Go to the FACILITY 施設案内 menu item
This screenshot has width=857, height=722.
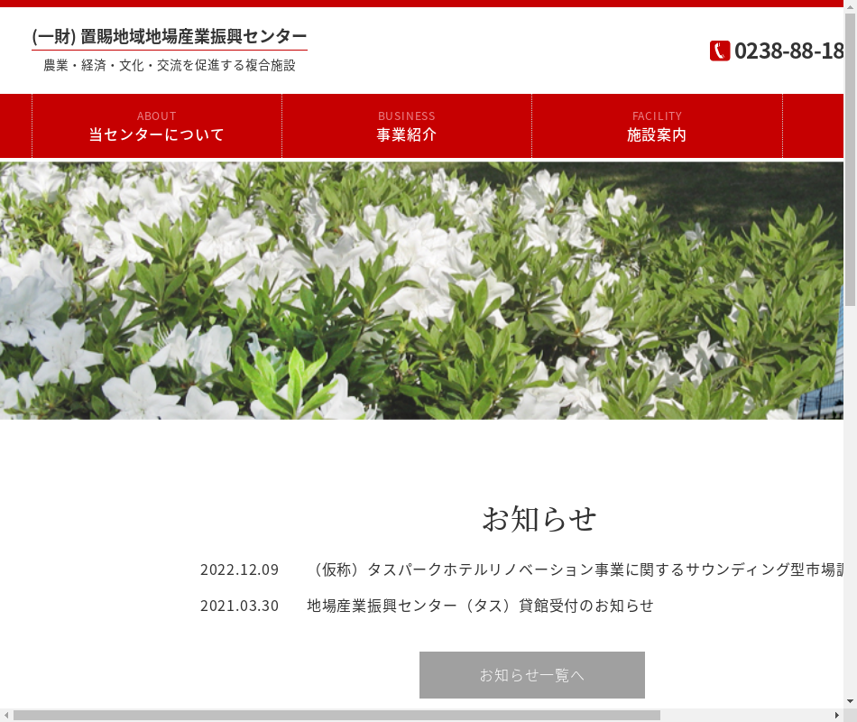[657, 126]
